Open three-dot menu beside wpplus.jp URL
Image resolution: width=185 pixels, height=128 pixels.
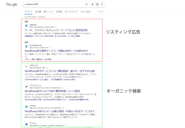[x=56, y=27]
